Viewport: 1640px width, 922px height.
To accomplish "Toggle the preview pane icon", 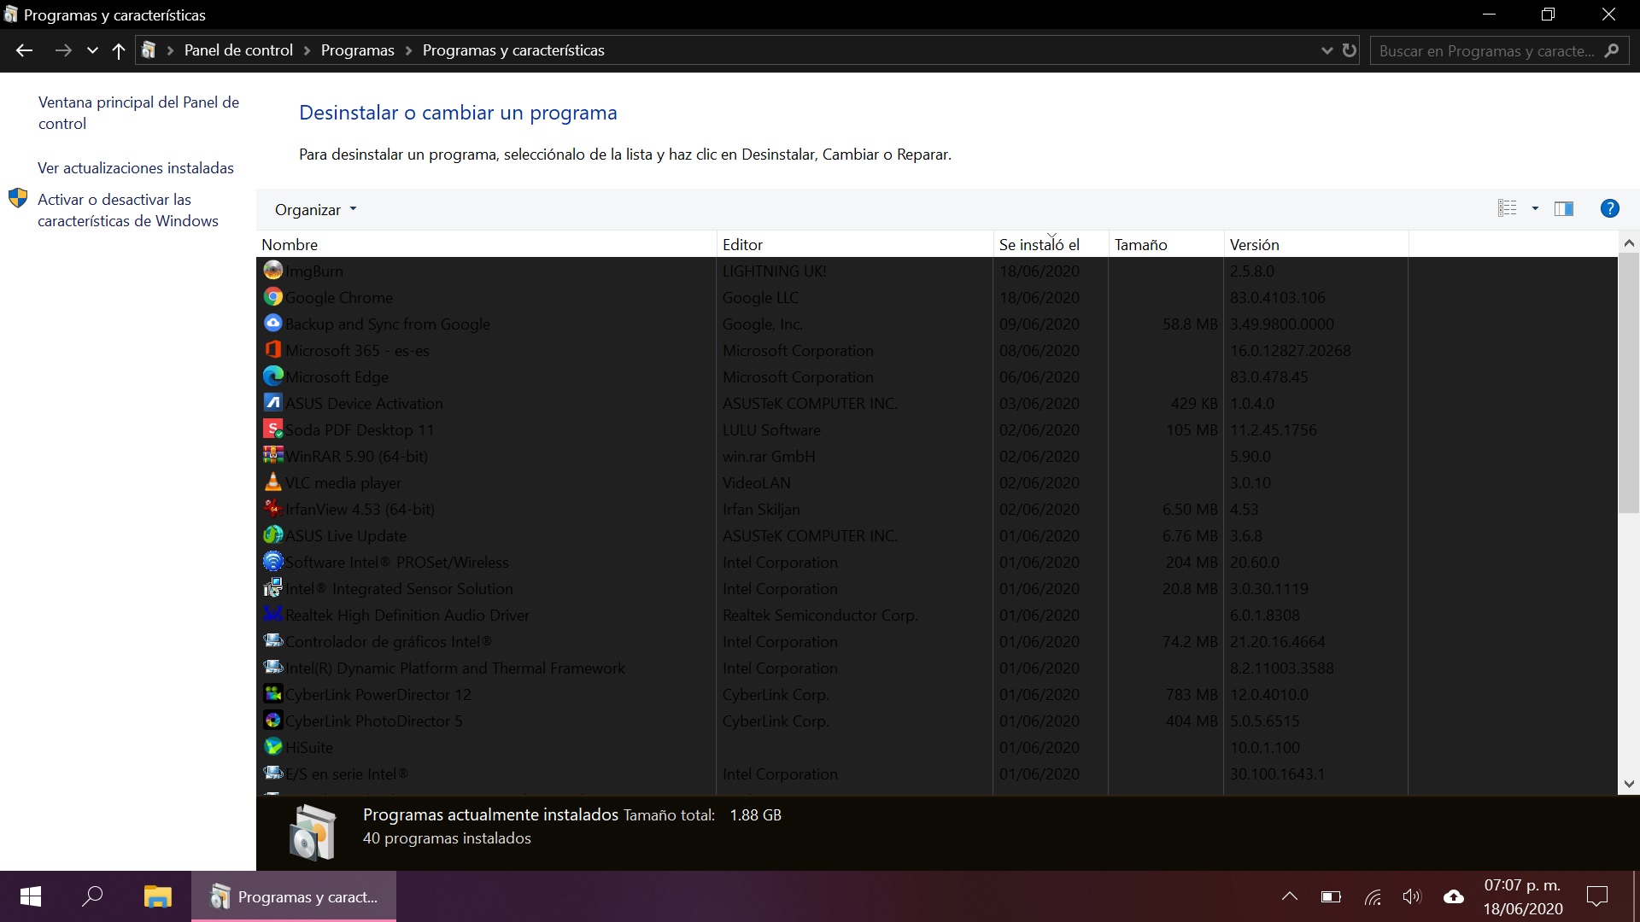I will coord(1564,209).
